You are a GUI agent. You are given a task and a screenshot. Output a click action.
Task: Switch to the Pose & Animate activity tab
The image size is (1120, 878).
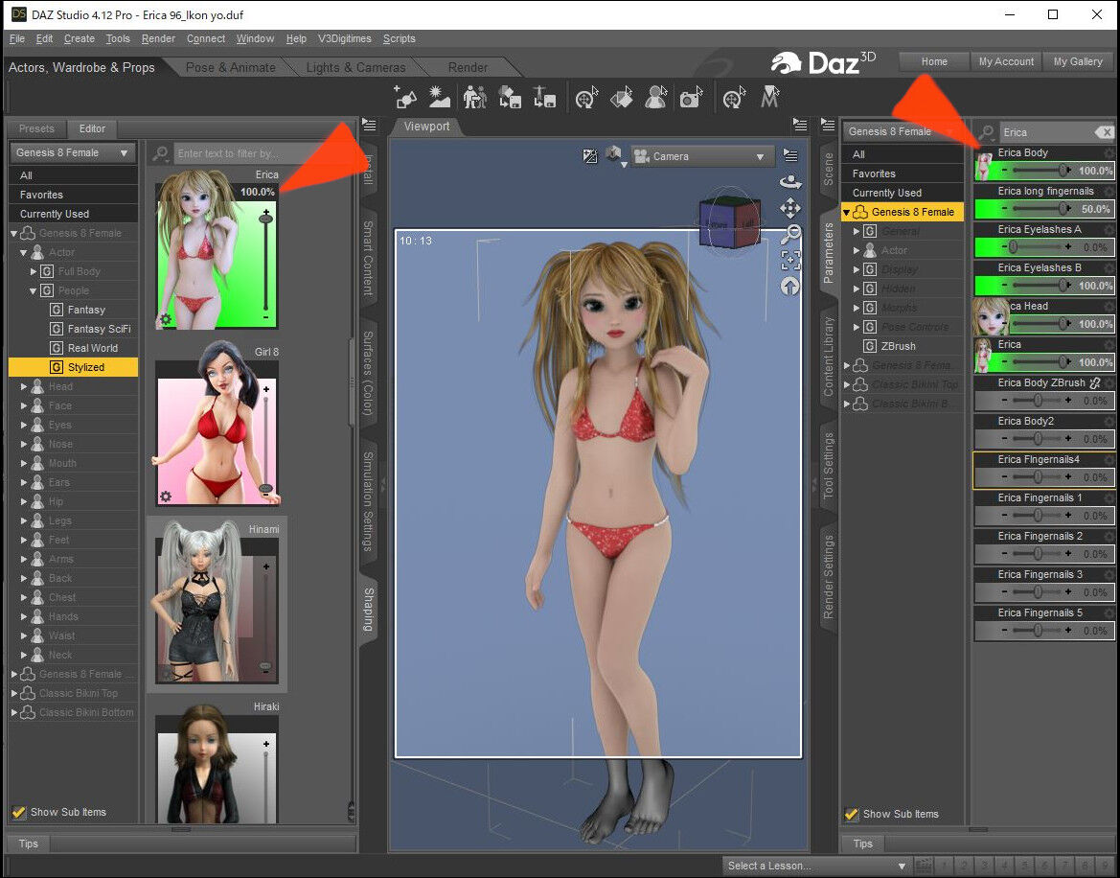coord(230,67)
